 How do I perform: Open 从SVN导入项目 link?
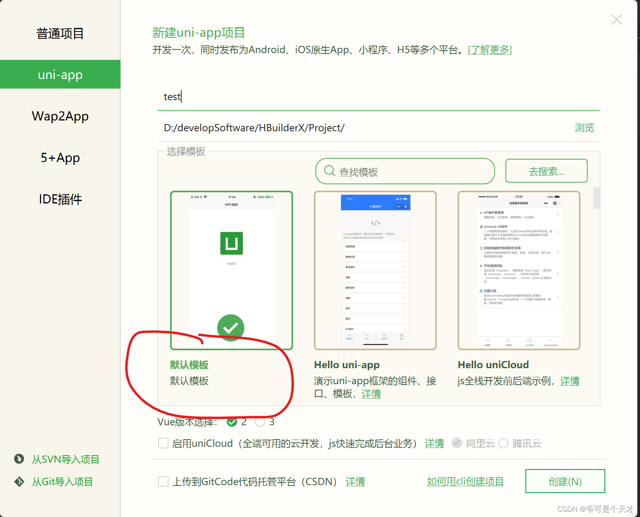[65, 459]
